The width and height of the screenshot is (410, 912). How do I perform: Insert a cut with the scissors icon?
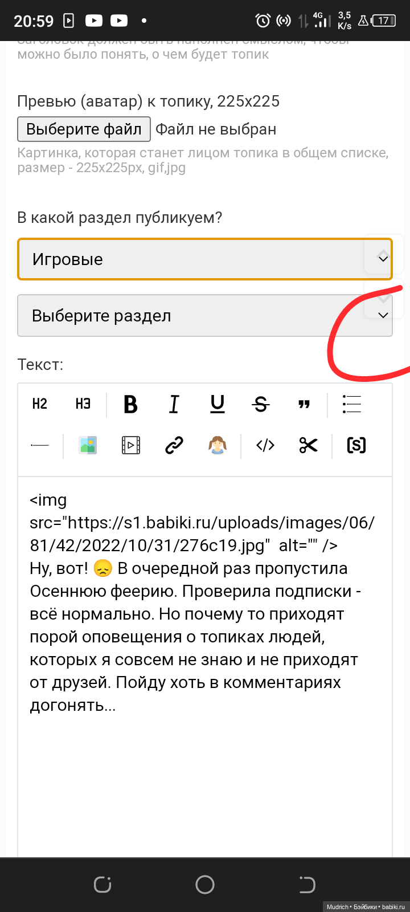point(309,445)
